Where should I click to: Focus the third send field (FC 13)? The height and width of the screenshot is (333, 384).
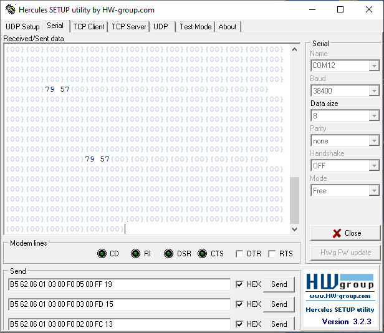119,324
